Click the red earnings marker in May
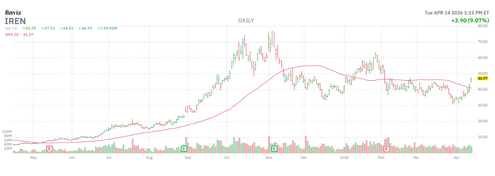 (50, 149)
